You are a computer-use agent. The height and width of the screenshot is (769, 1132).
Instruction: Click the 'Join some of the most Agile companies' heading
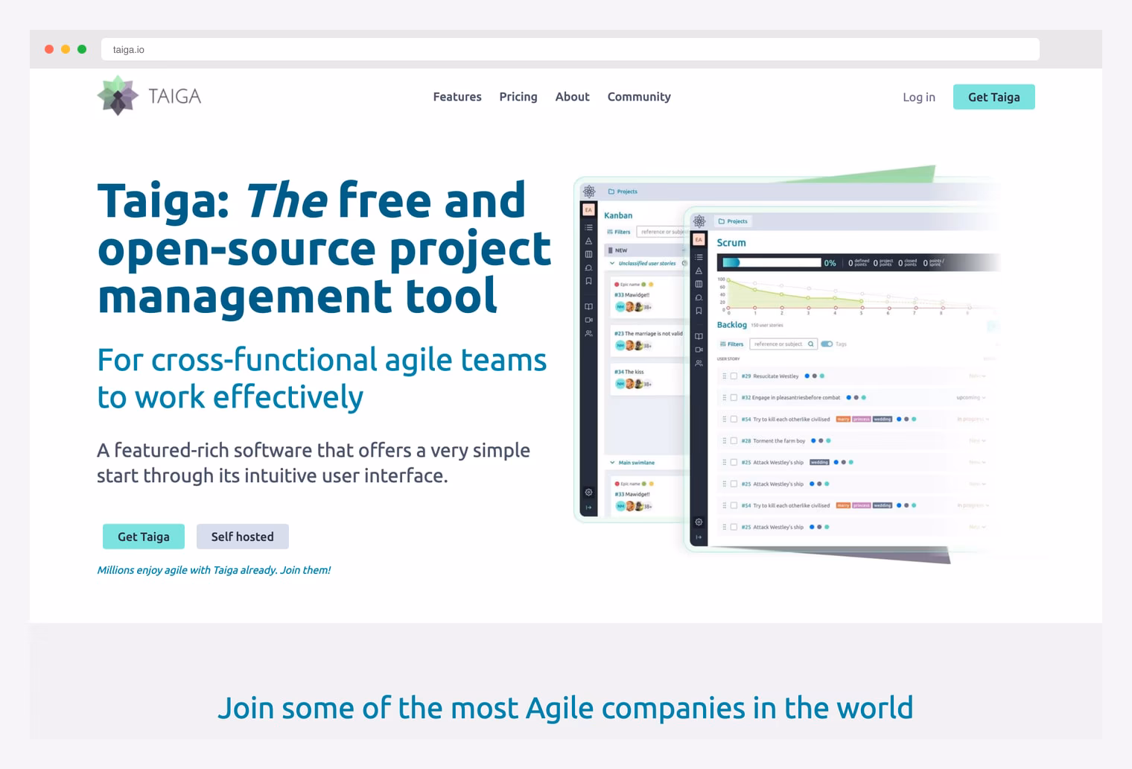565,708
